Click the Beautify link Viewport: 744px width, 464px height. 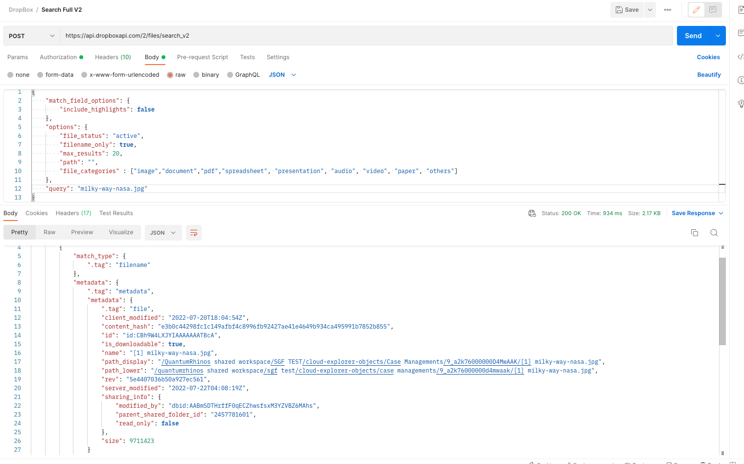709,75
